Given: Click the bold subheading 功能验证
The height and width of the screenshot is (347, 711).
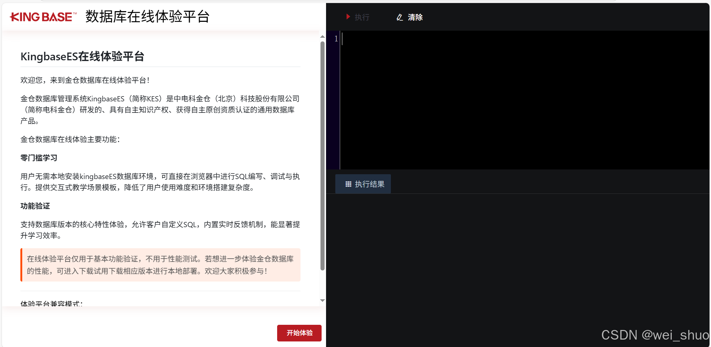Looking at the screenshot, I should [35, 206].
